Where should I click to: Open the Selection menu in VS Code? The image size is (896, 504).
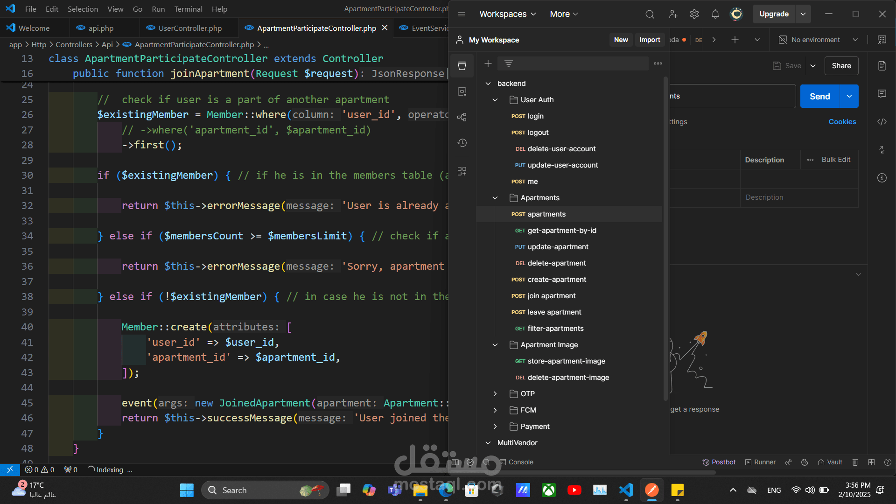pyautogui.click(x=83, y=9)
